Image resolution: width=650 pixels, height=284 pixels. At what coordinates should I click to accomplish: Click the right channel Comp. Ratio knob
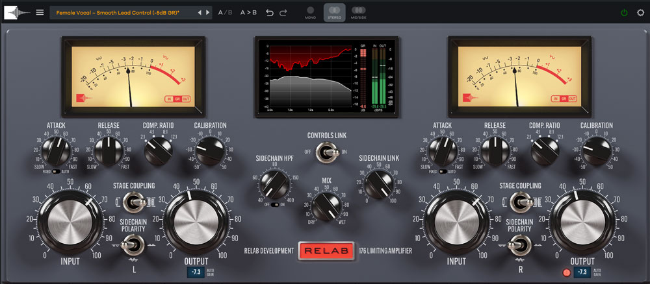click(545, 151)
